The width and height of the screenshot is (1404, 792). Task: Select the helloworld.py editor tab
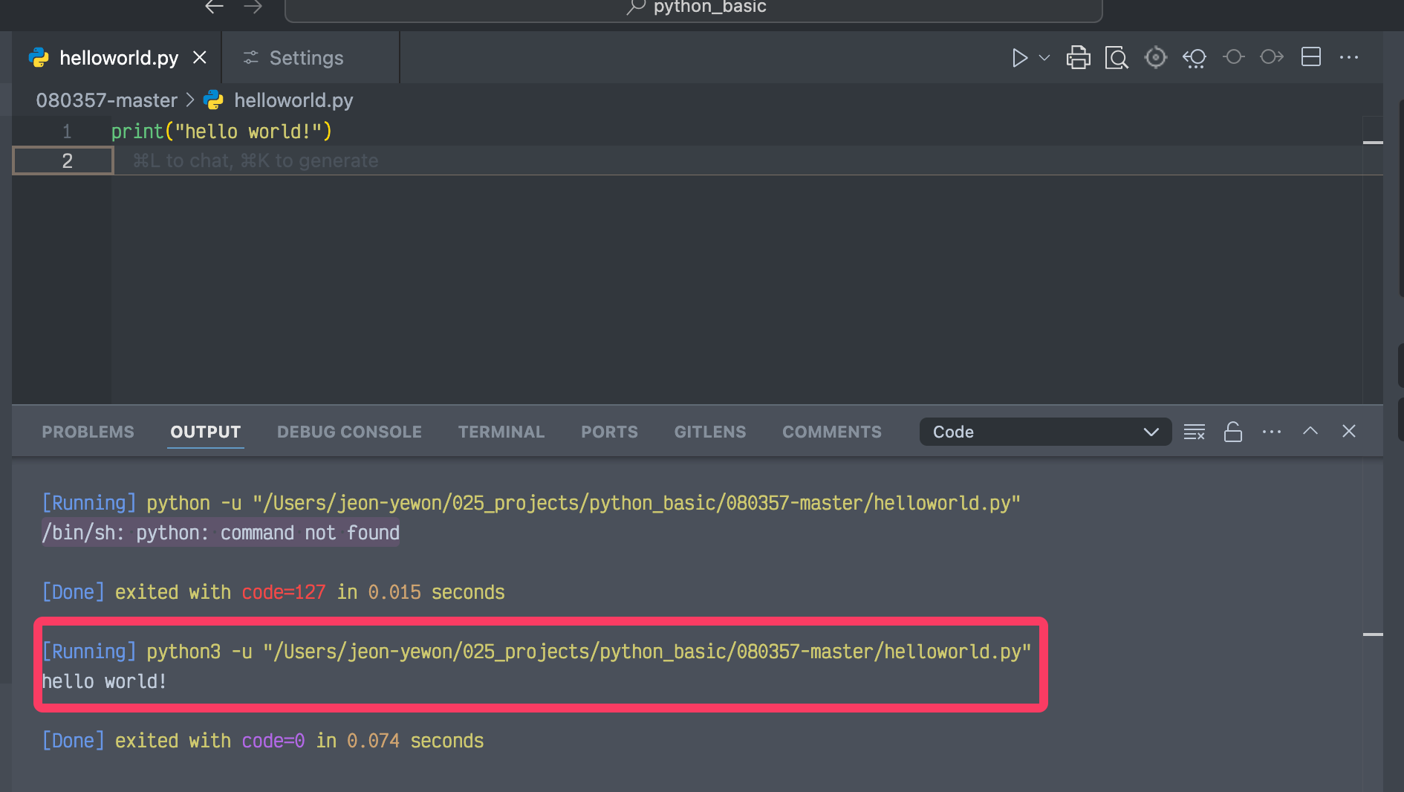[x=118, y=58]
